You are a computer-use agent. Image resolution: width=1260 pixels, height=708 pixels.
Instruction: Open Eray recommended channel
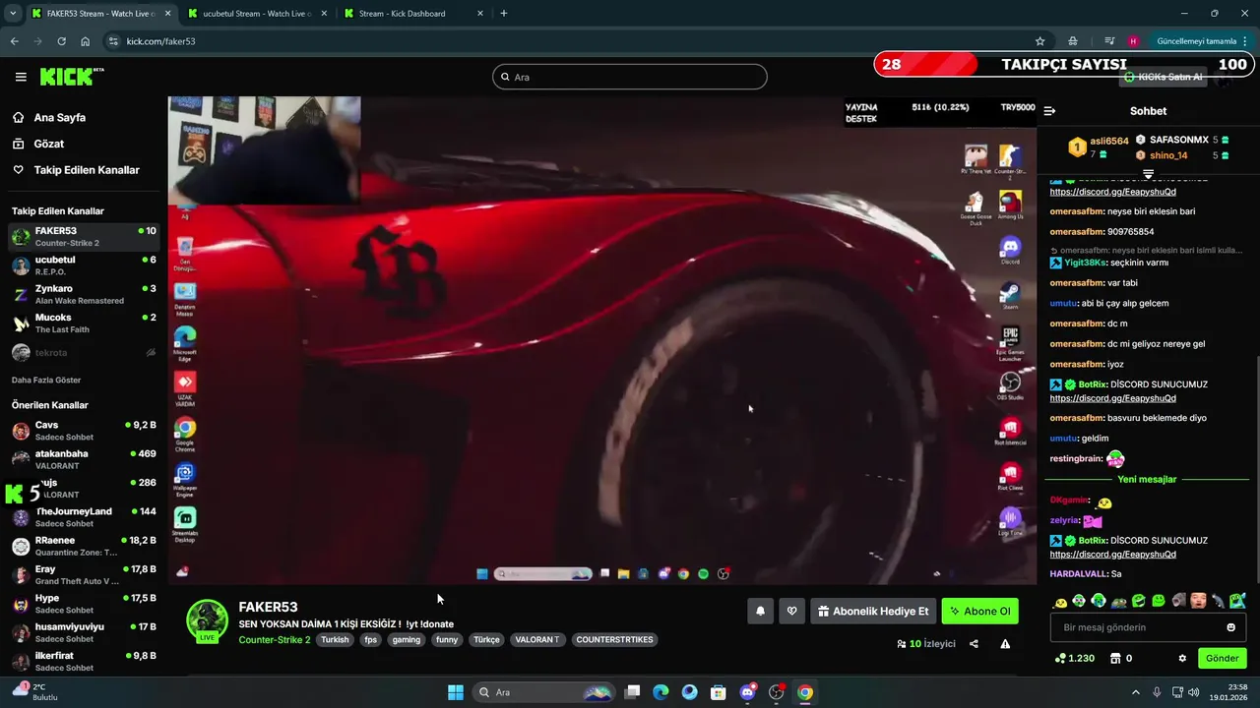click(x=84, y=574)
